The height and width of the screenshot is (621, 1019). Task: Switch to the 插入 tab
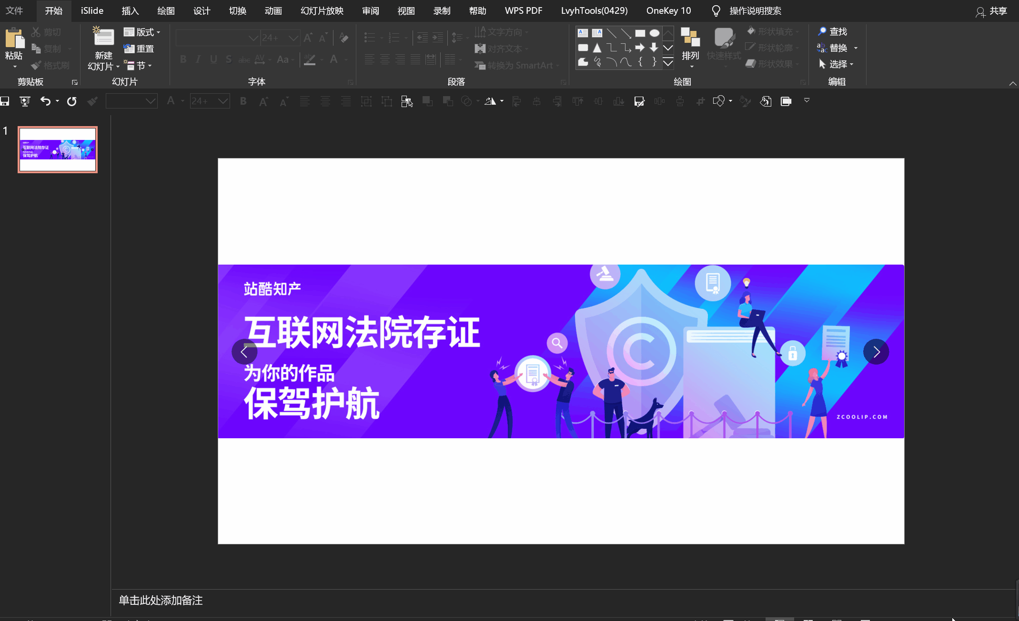click(x=130, y=10)
